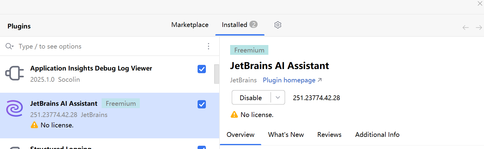
Task: Toggle the JetBrains AI Assistant checkbox
Action: [x=202, y=104]
